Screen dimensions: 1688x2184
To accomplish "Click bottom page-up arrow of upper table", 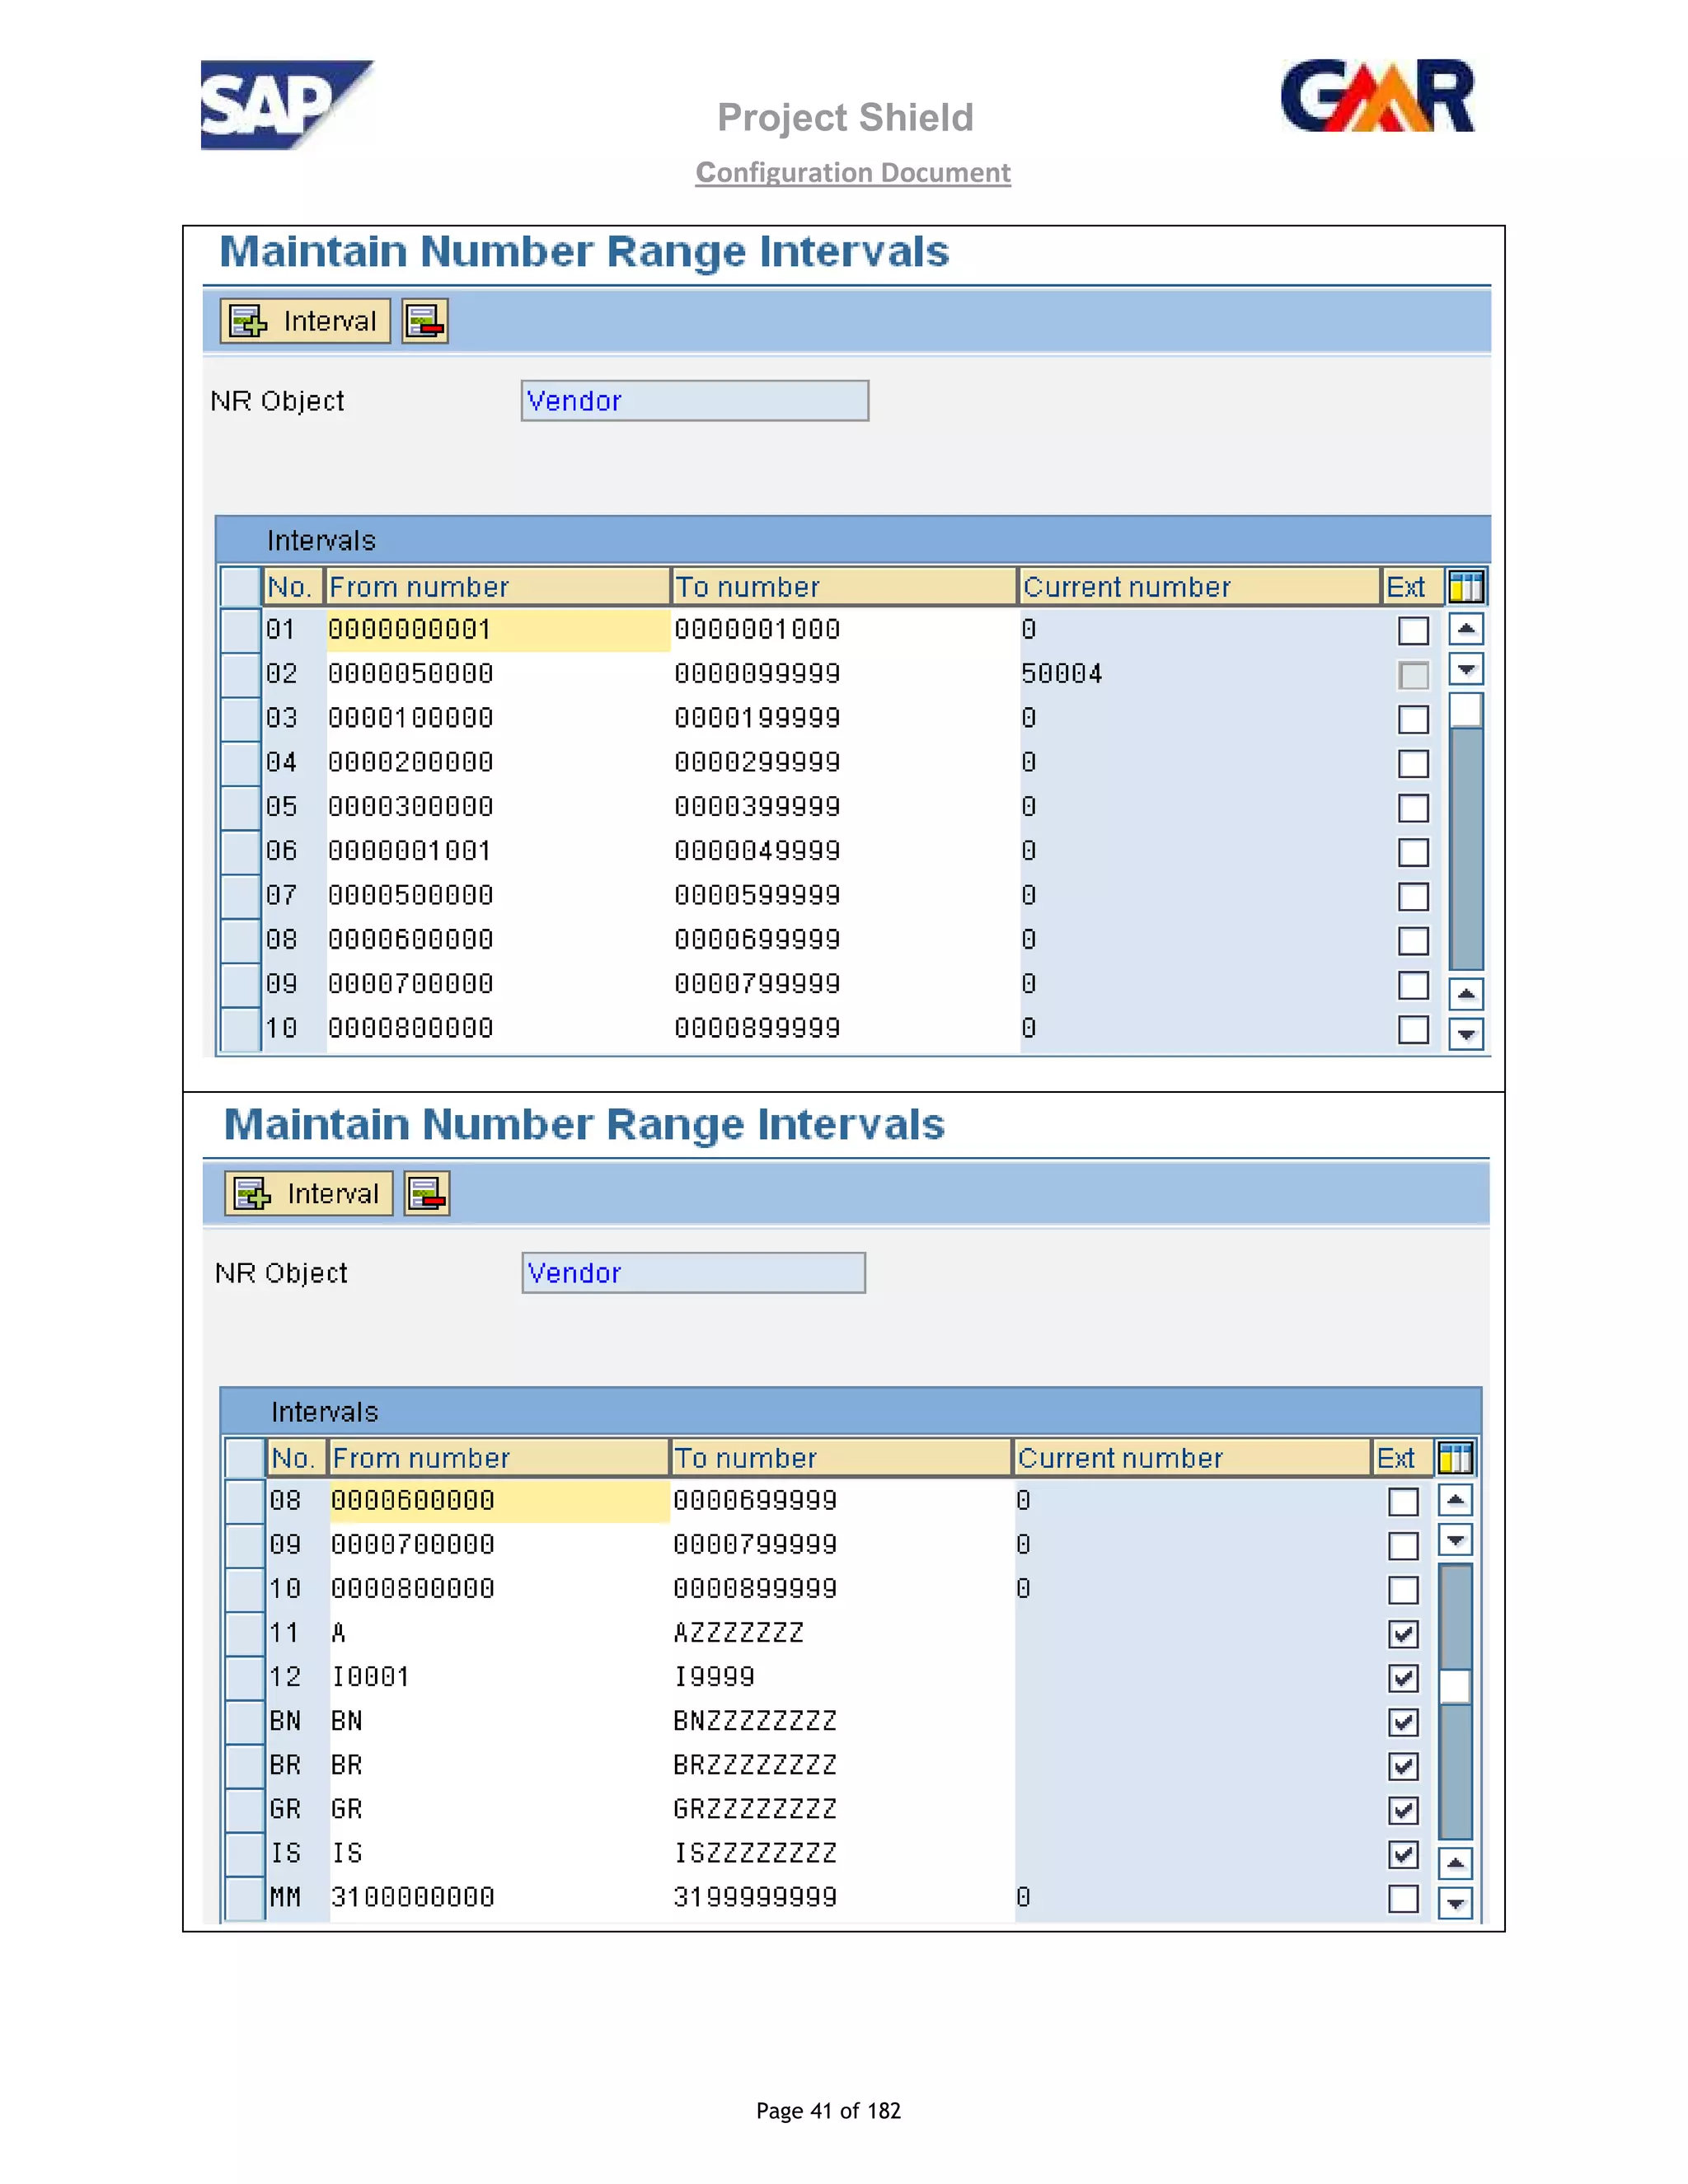I will coord(1466,994).
